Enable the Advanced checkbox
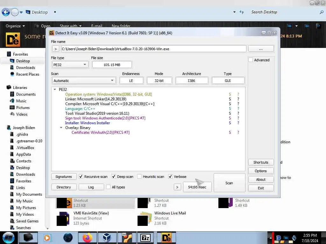This screenshot has width=326, height=244. [251, 60]
